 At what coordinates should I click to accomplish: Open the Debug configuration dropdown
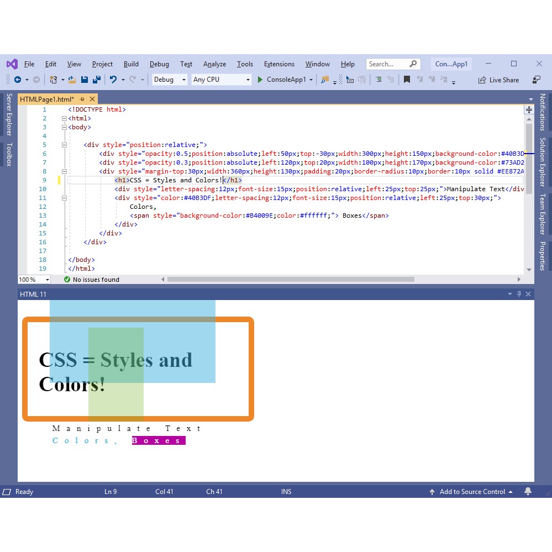pos(170,80)
